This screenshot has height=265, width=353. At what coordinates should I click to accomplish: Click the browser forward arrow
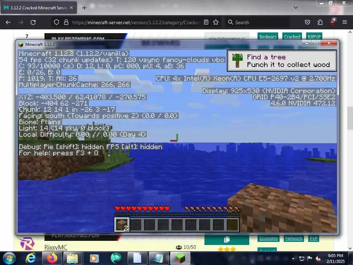pyautogui.click(x=21, y=22)
